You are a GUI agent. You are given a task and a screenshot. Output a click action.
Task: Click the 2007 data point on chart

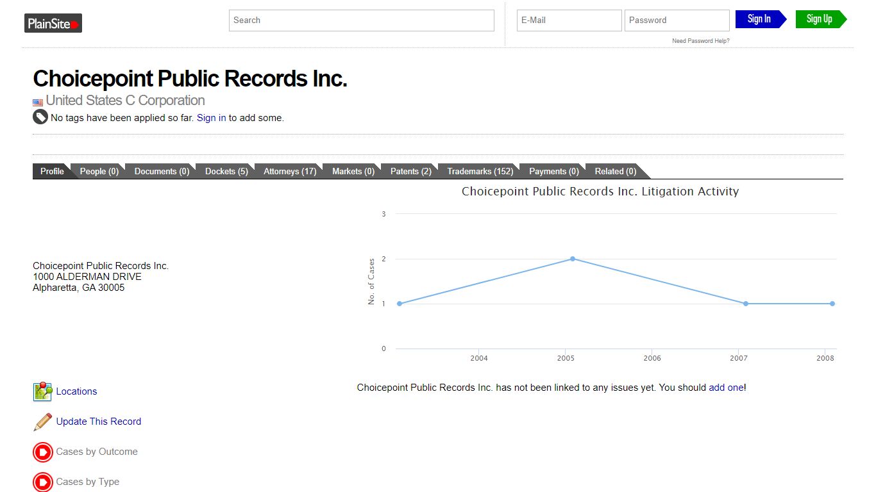pos(746,304)
